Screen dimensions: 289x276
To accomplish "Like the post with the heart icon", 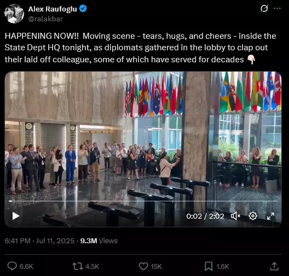I will click(x=143, y=266).
